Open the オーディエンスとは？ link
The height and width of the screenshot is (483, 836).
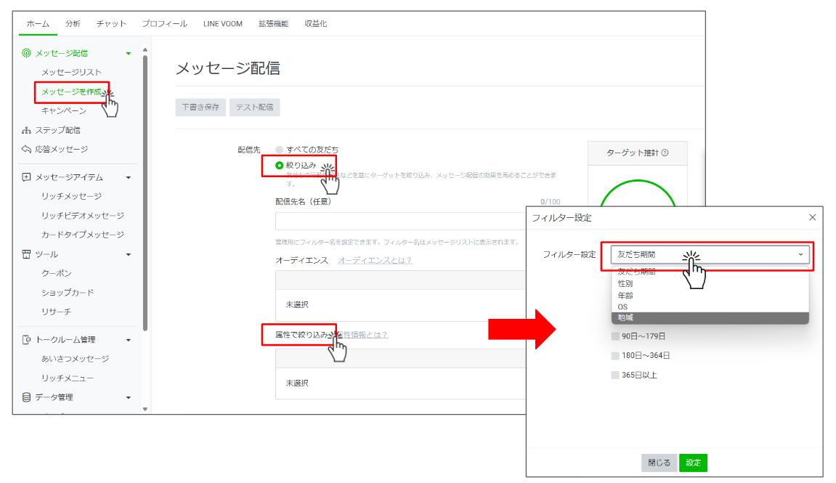[375, 260]
